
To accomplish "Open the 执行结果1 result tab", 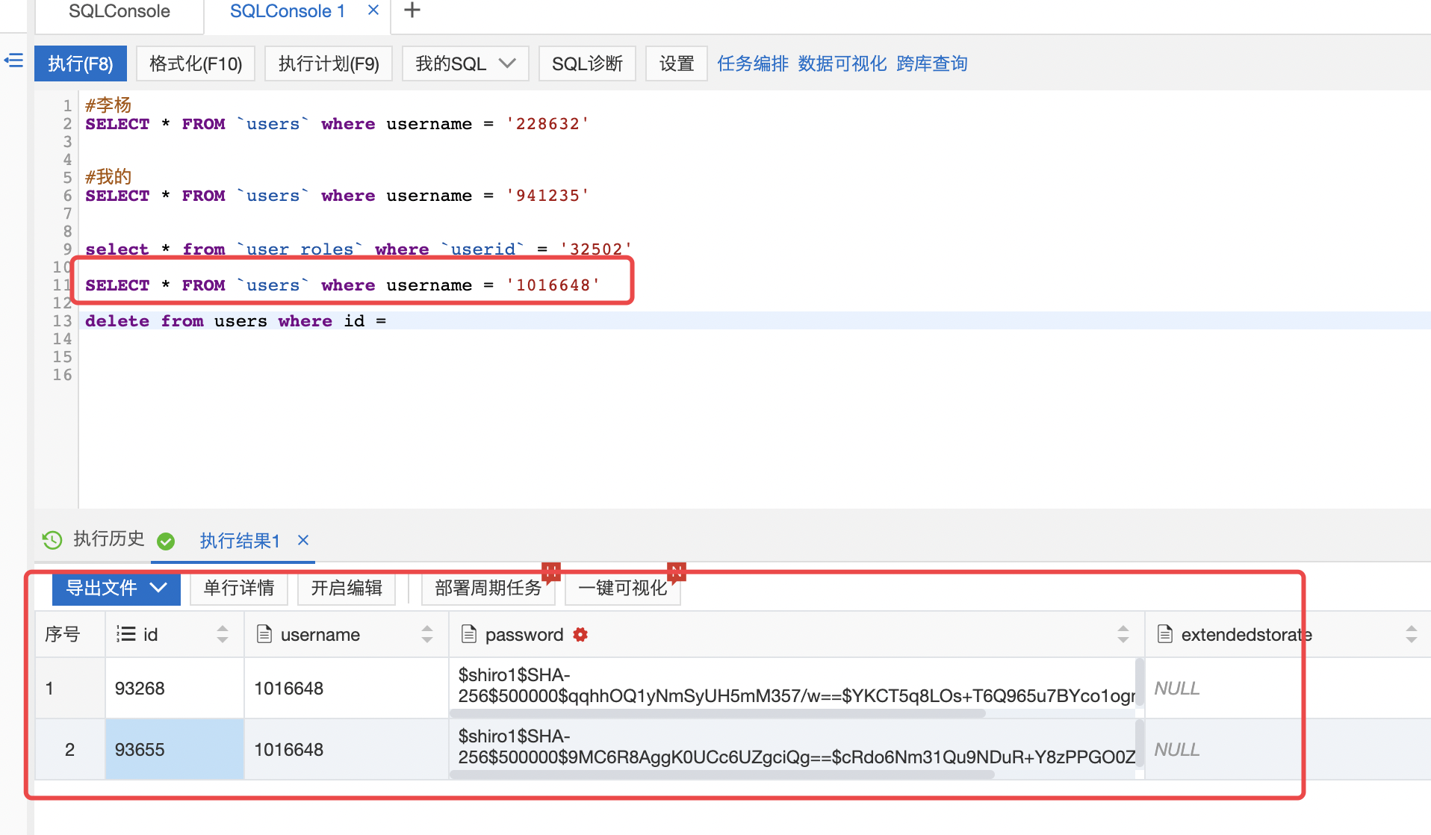I will pos(239,541).
